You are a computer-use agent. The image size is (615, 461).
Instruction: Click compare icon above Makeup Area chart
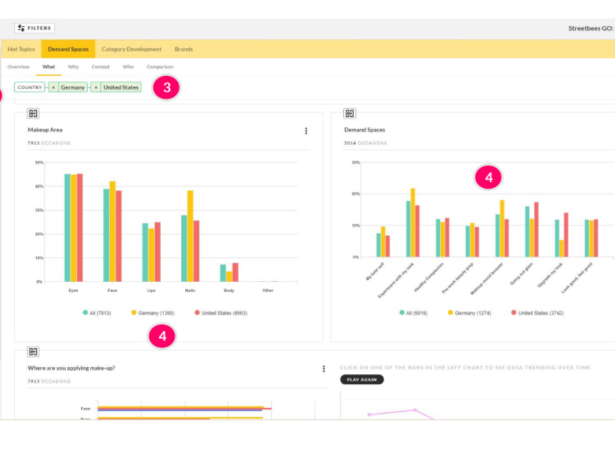pos(33,114)
